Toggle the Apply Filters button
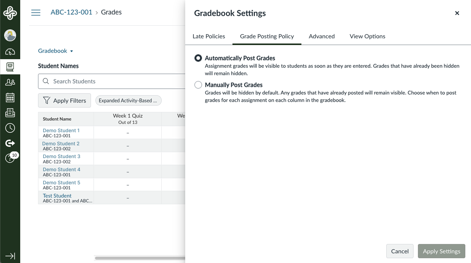The height and width of the screenshot is (263, 471). pyautogui.click(x=64, y=100)
